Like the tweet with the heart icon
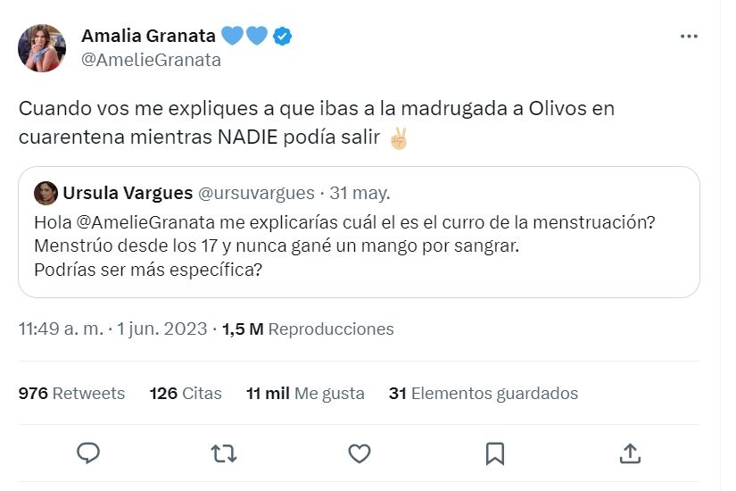Screen dimensions: 736x491 tap(359, 454)
